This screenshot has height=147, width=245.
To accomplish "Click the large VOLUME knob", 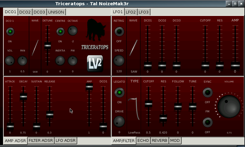I will pyautogui.click(x=229, y=106).
